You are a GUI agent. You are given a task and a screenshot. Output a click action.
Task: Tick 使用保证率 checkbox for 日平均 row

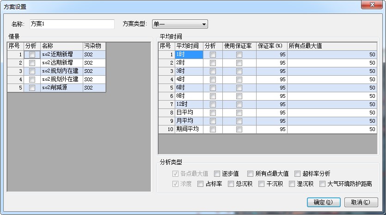[x=239, y=113]
